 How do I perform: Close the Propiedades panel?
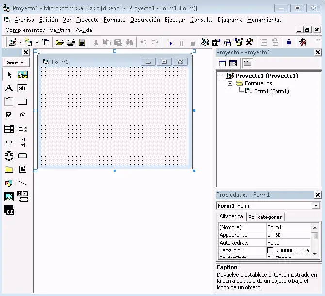click(318, 195)
